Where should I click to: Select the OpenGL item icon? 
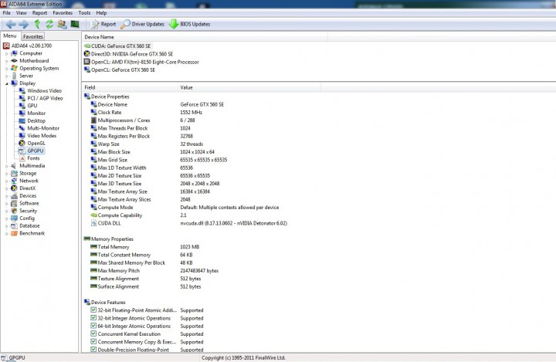point(22,144)
